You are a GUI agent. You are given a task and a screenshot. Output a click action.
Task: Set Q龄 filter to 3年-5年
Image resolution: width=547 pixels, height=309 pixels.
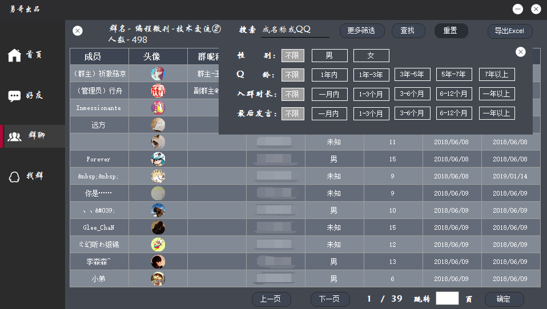tap(412, 74)
